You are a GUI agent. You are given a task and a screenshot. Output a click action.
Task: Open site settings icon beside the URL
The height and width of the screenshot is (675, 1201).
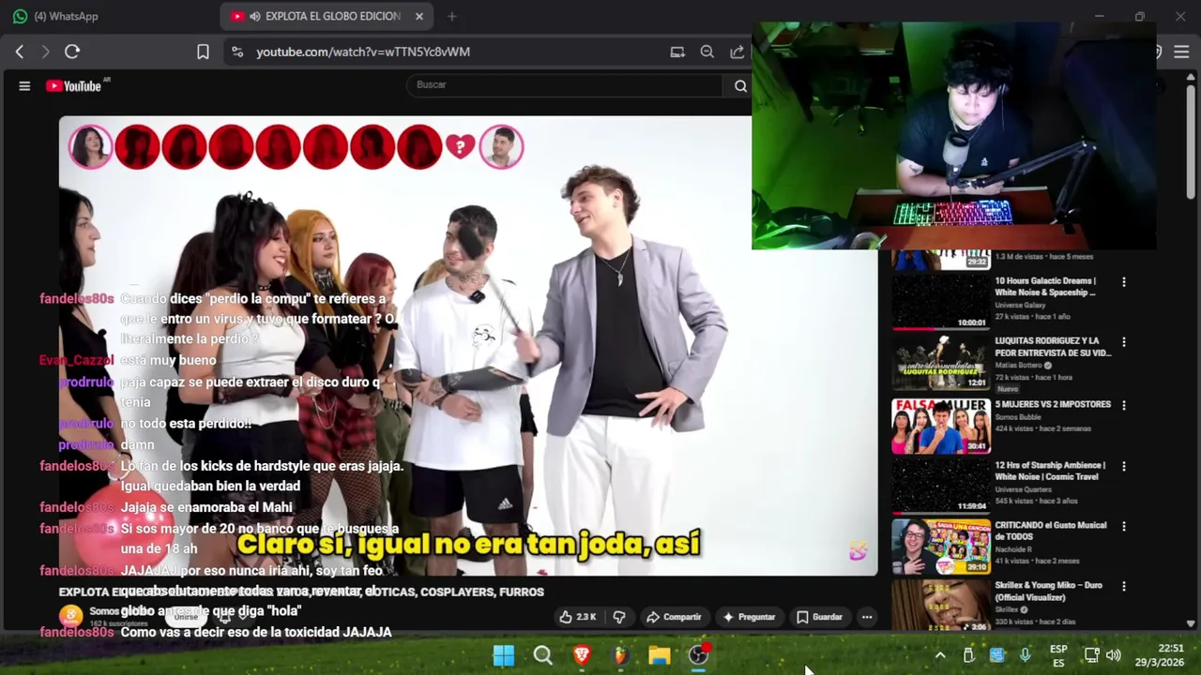pyautogui.click(x=236, y=52)
